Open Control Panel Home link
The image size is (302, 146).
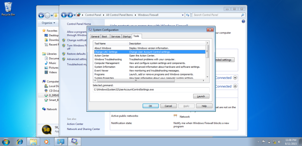(79, 24)
